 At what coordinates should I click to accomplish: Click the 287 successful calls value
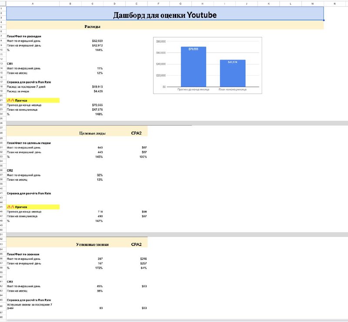coord(100,259)
